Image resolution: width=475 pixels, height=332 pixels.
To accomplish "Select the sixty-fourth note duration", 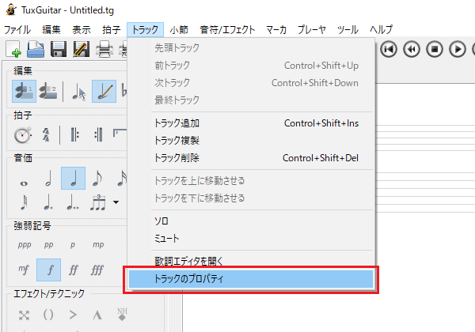I will coord(25,202).
